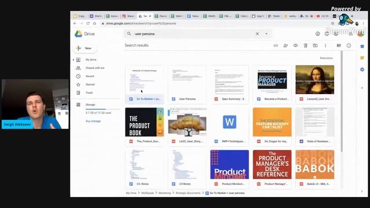Click the Get link icon in toolbar

[x=276, y=46]
